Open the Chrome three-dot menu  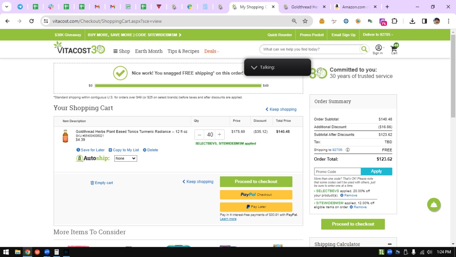(449, 21)
